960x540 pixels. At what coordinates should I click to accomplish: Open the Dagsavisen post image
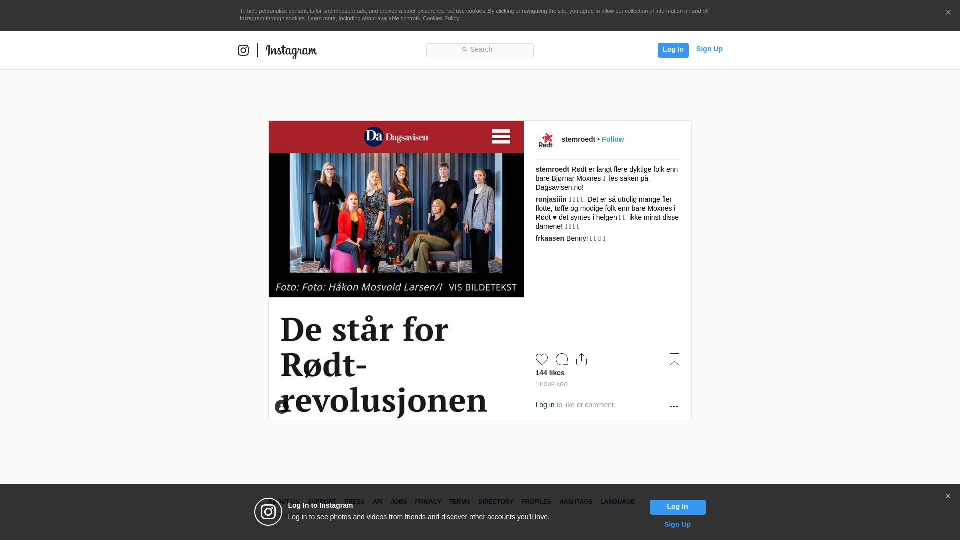396,270
